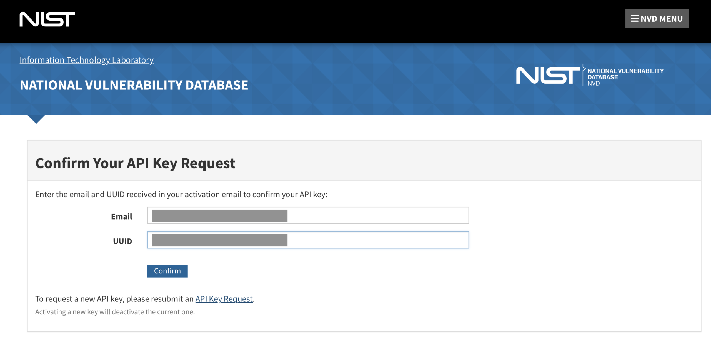The height and width of the screenshot is (349, 711).
Task: Click the Confirm Your API Key Request heading
Action: (135, 163)
